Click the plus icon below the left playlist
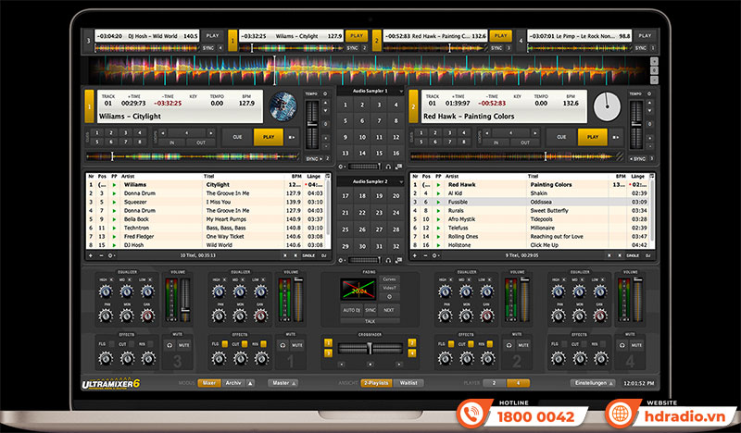 click(90, 254)
